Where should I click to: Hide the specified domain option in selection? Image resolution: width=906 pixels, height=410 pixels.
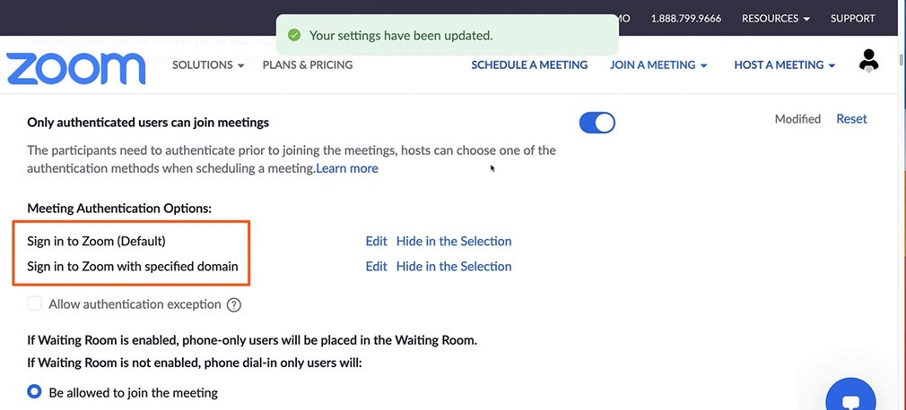[454, 266]
